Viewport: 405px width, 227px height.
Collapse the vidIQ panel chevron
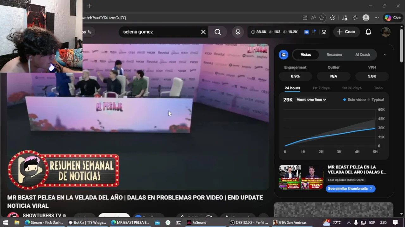385,55
